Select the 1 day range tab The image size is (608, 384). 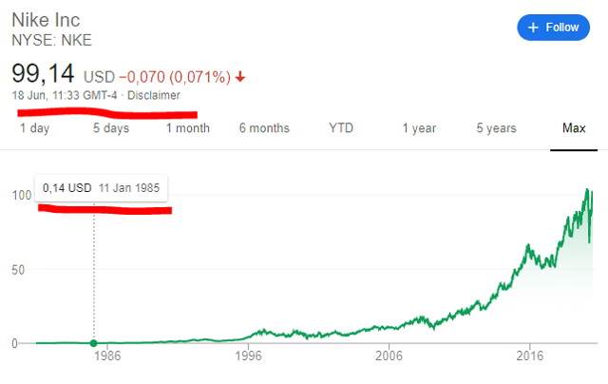(35, 128)
